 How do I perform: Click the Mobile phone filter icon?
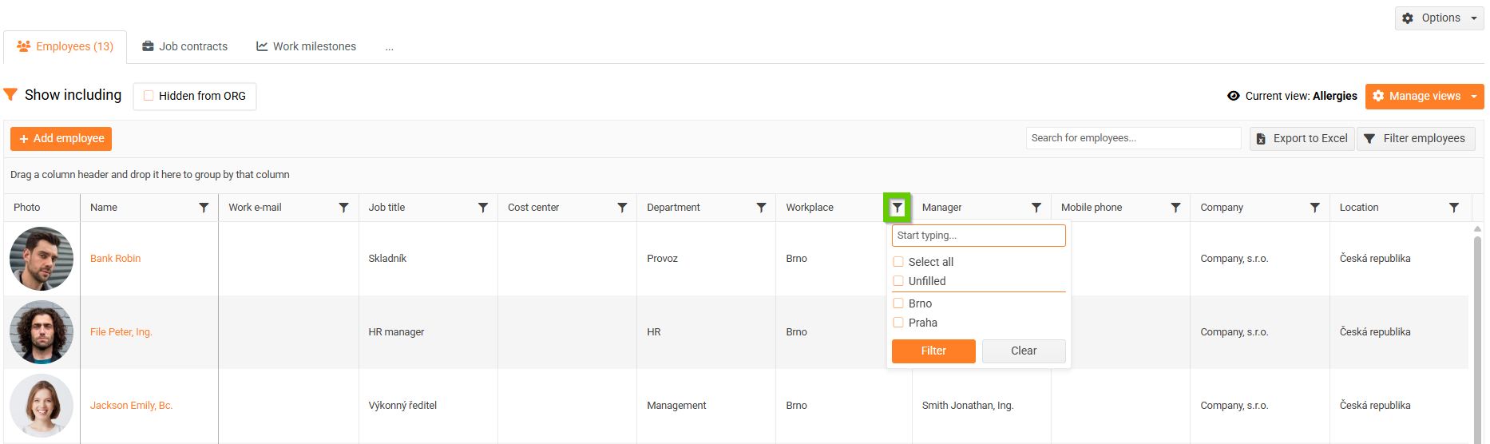(1175, 208)
